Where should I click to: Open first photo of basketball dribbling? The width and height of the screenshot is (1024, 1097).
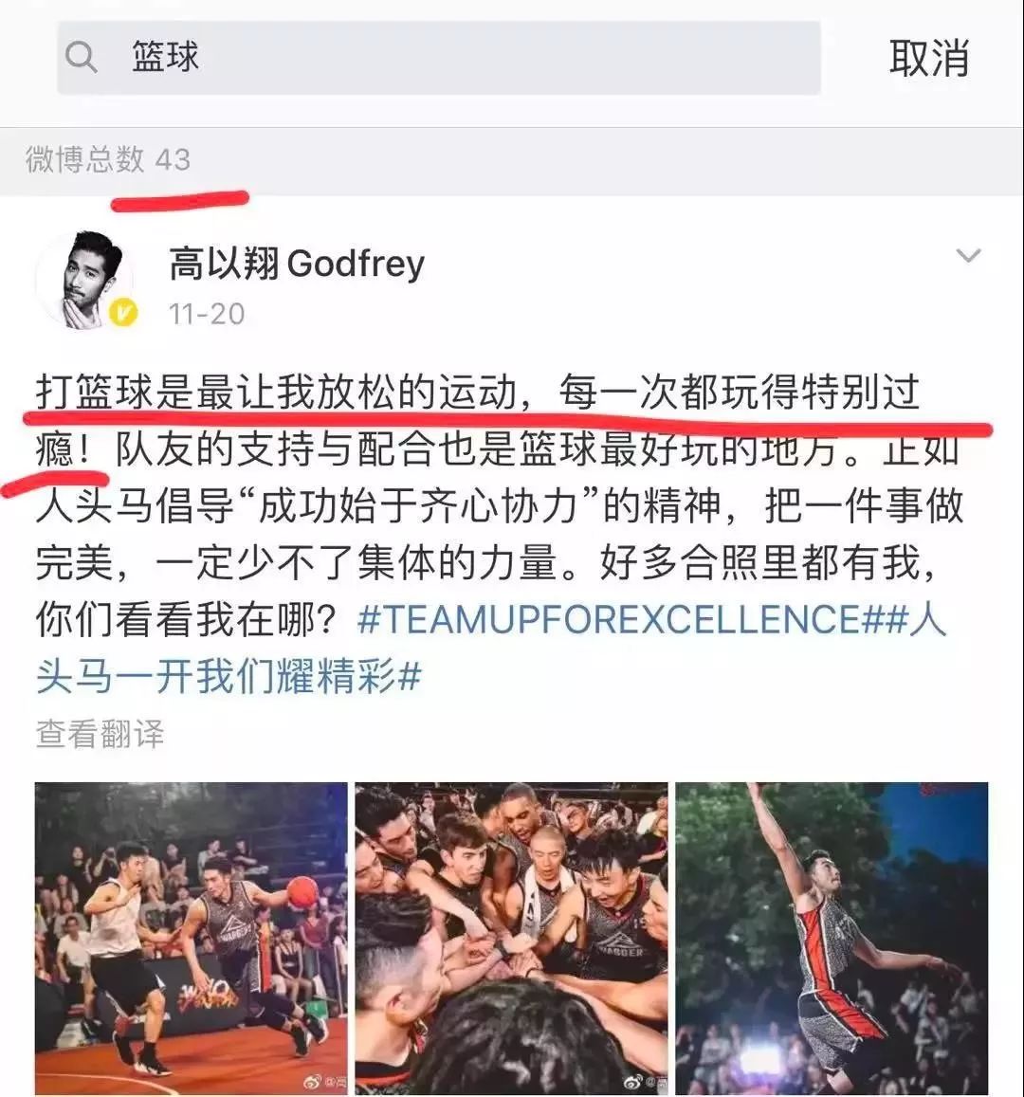tap(191, 939)
